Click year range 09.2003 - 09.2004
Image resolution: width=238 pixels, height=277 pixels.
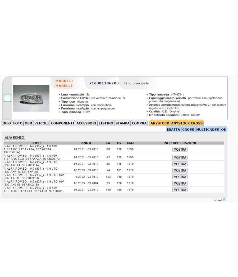coord(86,183)
